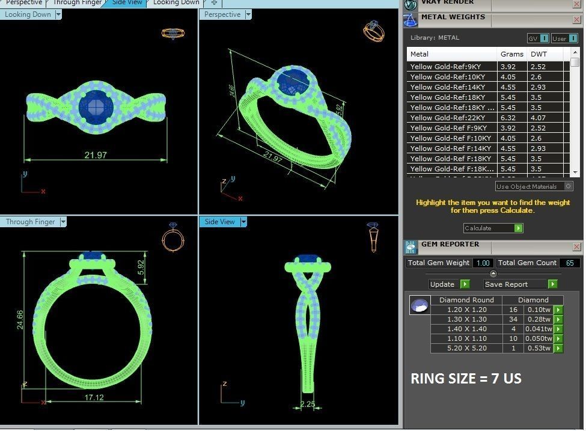Screen dimensions: 586x431
Task: Click the 5.20 X 5.20 gem size cell
Action: point(466,348)
